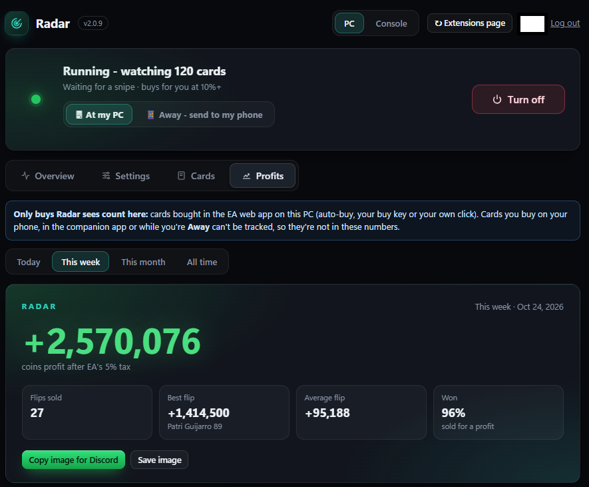589x487 pixels.
Task: Open the Settings tab
Action: (x=126, y=176)
